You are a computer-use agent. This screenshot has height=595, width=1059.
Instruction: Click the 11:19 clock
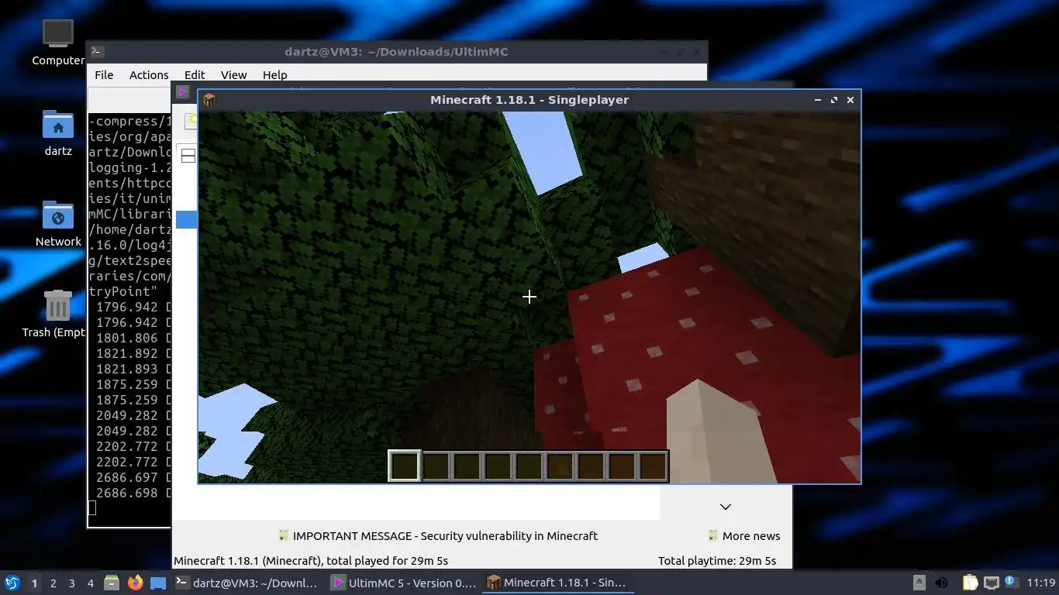pos(1041,583)
